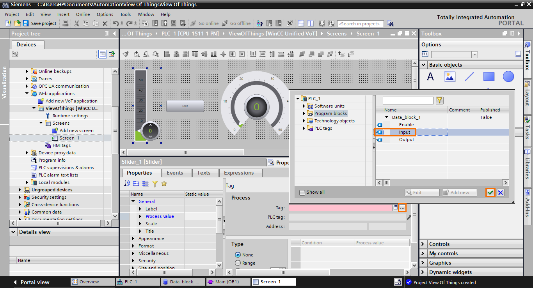Image resolution: width=533 pixels, height=288 pixels.
Task: Open the Options menu
Action: [105, 14]
